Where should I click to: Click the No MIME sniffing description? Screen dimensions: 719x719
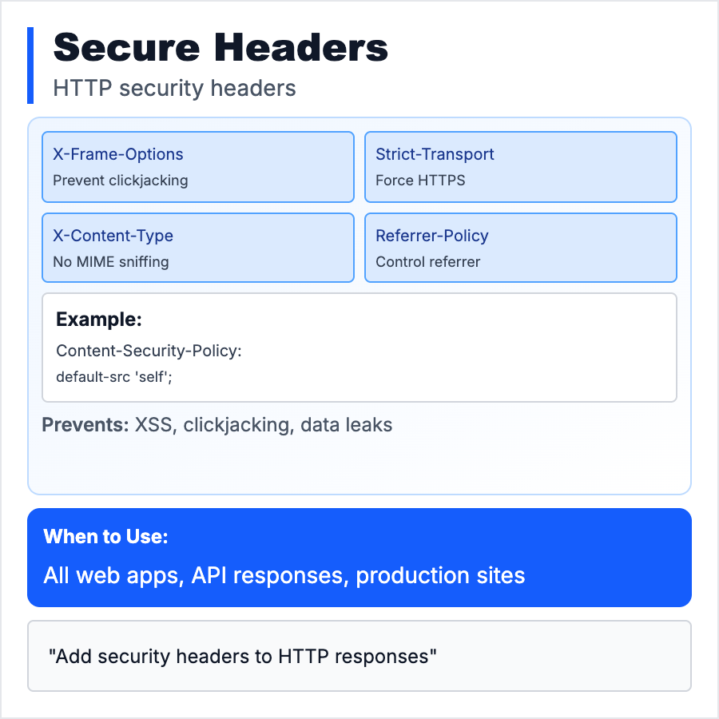coord(111,262)
